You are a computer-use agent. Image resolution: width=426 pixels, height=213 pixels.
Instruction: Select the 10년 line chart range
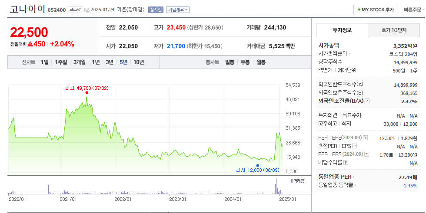(139, 62)
